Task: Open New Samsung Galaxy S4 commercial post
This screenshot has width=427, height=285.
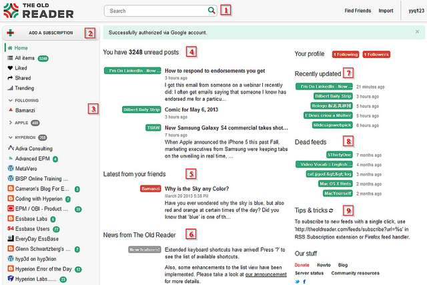Action: [x=226, y=128]
